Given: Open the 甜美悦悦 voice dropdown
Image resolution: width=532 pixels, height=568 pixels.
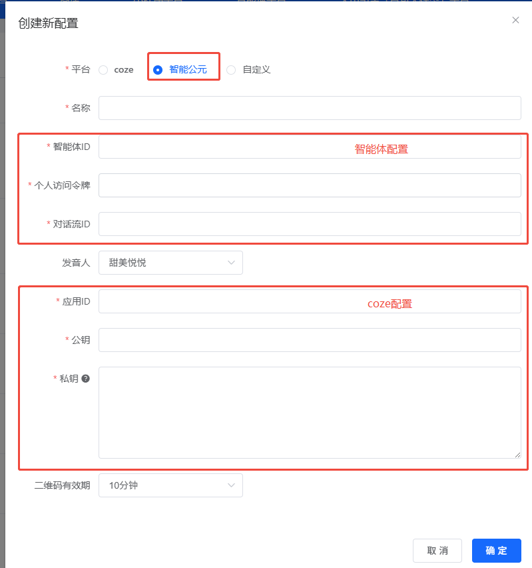Looking at the screenshot, I should tap(170, 263).
